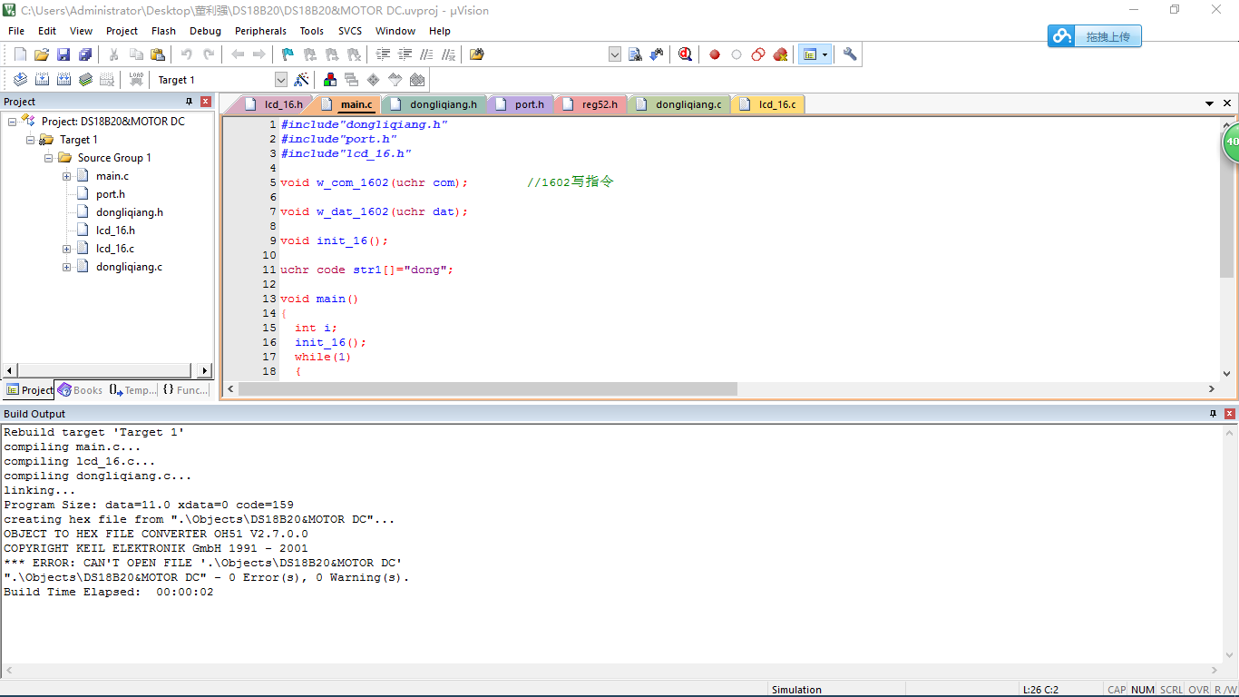Open the Project menu

click(x=122, y=31)
